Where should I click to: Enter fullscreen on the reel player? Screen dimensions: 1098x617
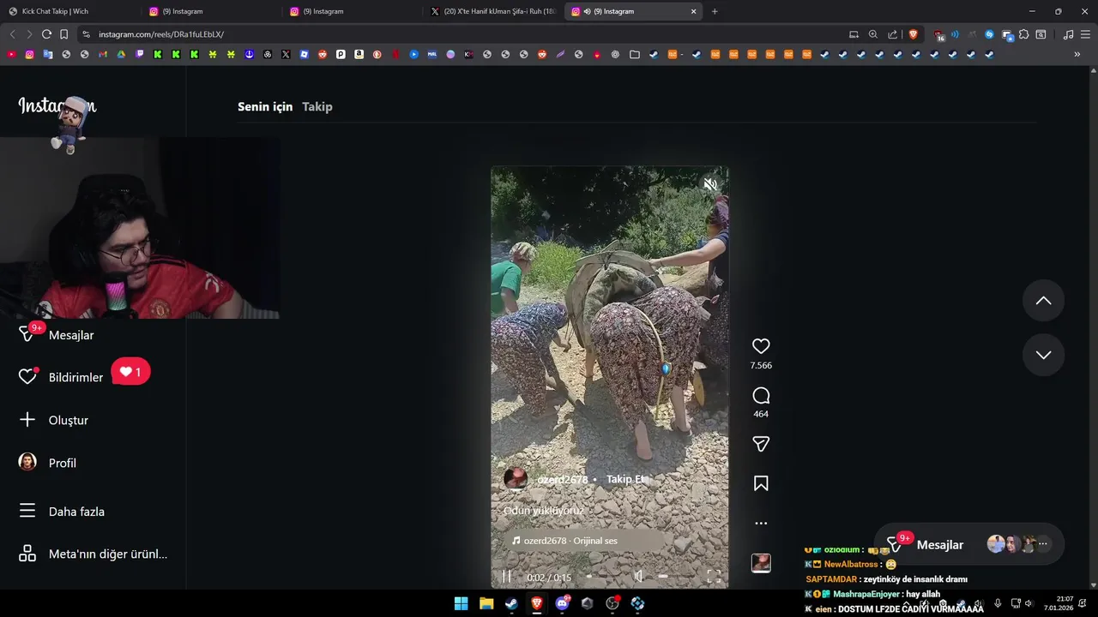click(x=714, y=577)
